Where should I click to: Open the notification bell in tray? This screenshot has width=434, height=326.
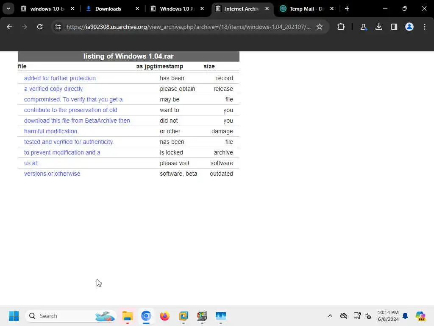coord(405,316)
